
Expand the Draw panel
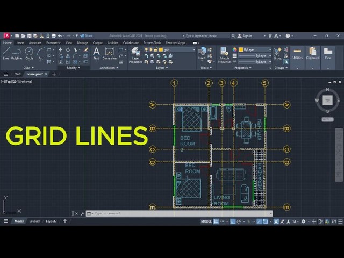coord(28,68)
